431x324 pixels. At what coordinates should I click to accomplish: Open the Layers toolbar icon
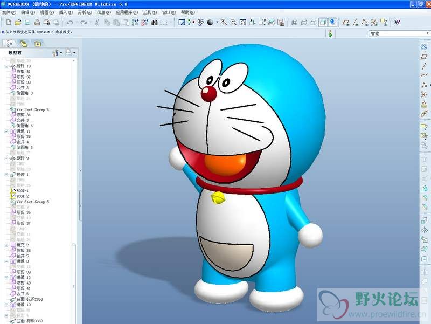click(272, 23)
